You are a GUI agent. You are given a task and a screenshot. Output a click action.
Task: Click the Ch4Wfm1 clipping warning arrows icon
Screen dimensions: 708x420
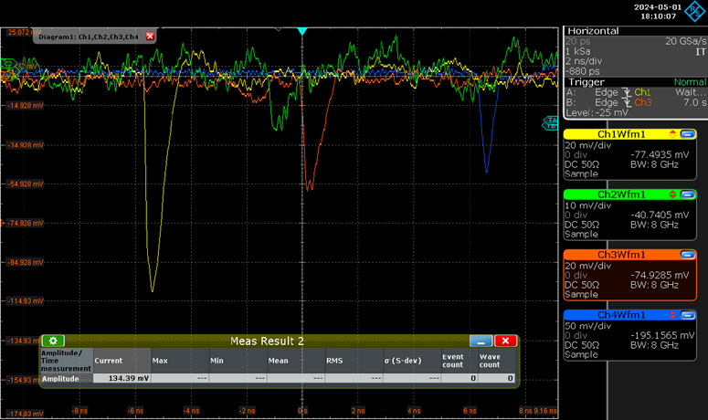[x=672, y=315]
